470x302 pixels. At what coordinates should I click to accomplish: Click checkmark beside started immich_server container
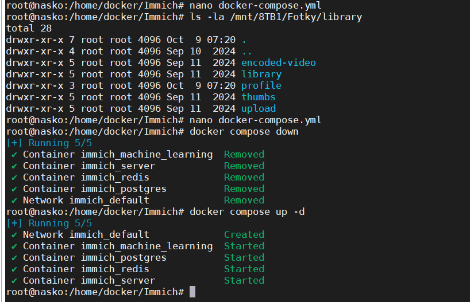point(14,281)
